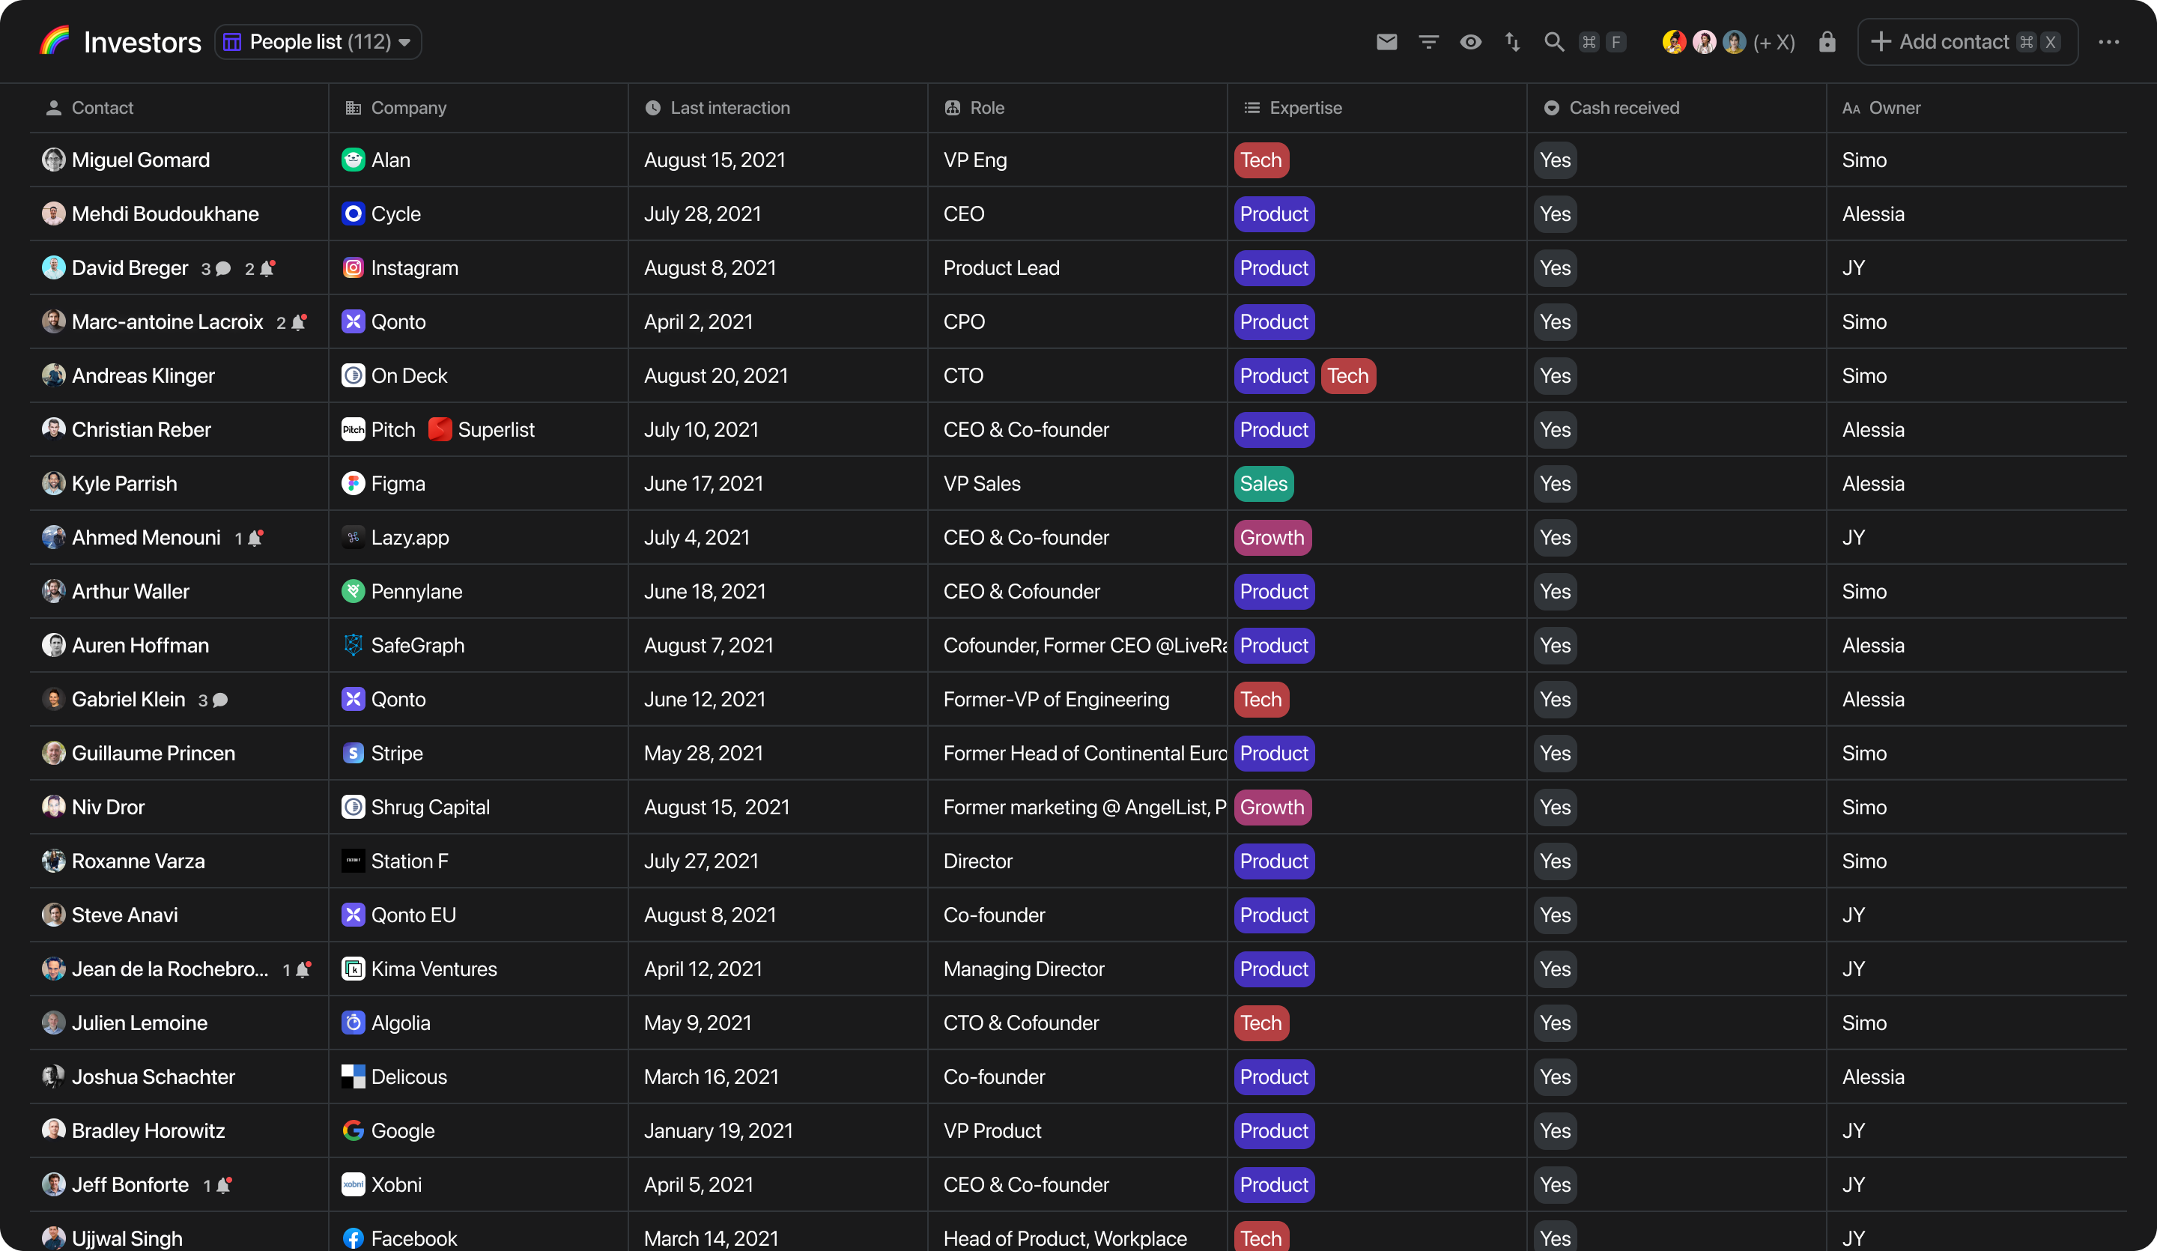Click the Lazy.app company icon

[x=354, y=538]
